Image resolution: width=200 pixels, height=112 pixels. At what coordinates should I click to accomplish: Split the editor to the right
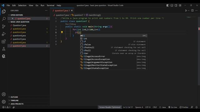tap(192, 10)
